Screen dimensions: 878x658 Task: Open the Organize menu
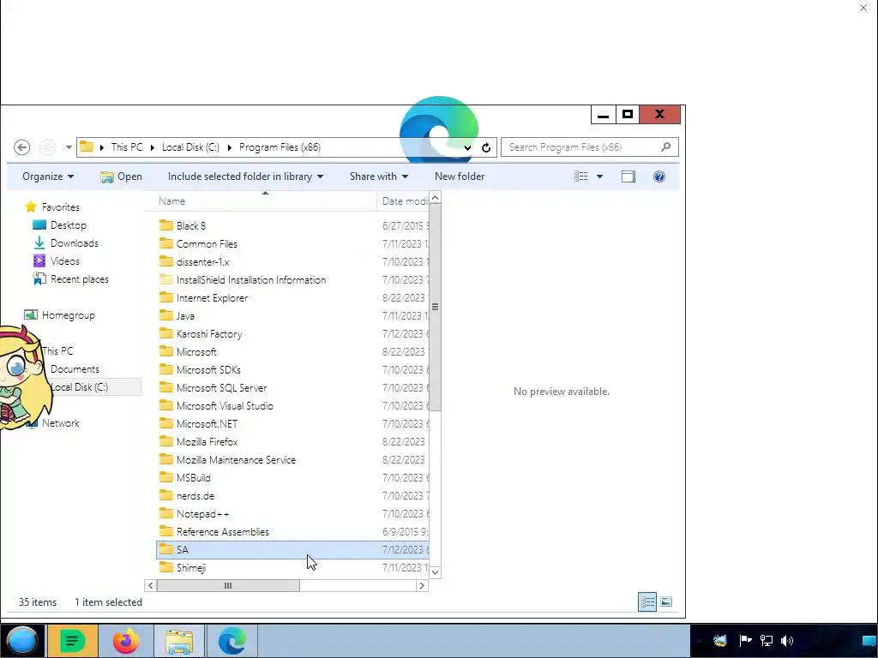[48, 176]
